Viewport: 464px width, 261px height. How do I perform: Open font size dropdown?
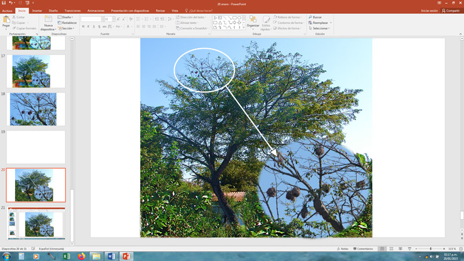click(x=114, y=19)
